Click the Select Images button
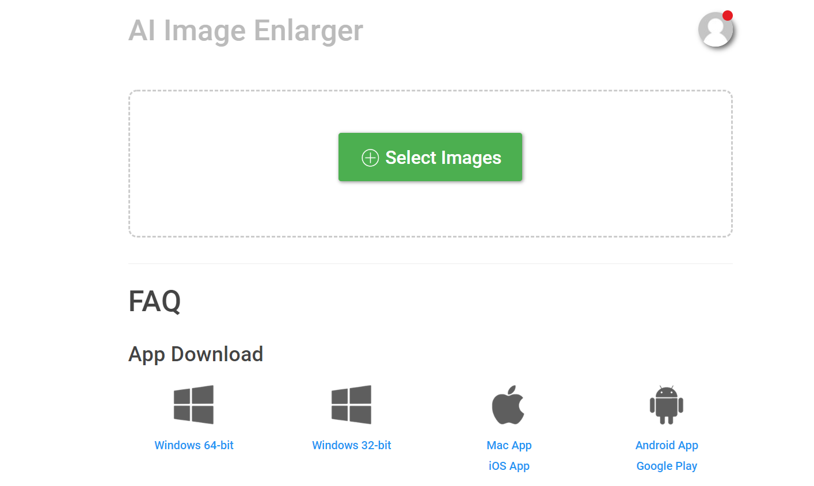The image size is (814, 486). click(430, 157)
